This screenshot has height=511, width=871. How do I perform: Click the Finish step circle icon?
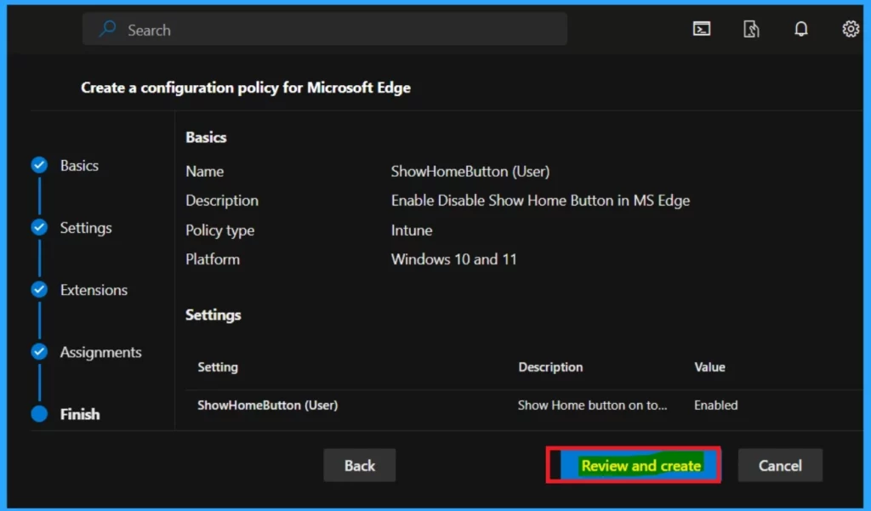pyautogui.click(x=39, y=414)
